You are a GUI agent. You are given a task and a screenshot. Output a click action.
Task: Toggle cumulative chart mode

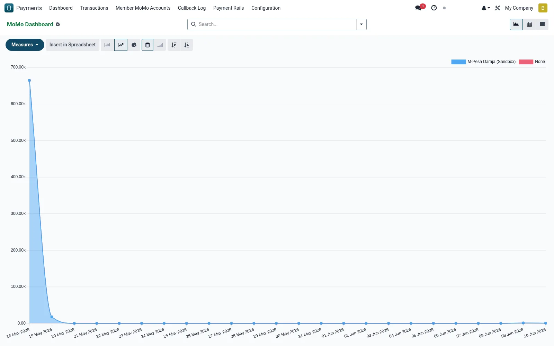point(160,45)
